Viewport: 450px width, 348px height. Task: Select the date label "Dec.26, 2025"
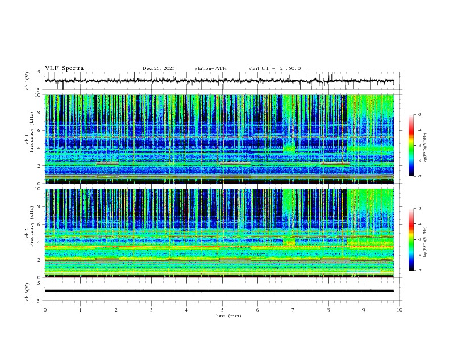pyautogui.click(x=159, y=68)
